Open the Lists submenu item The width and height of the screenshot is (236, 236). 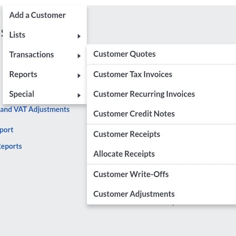click(45, 35)
